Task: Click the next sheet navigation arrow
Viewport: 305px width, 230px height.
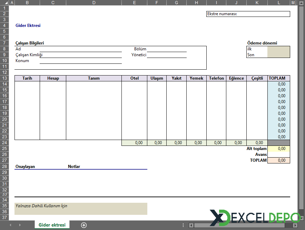Action: click(x=20, y=225)
